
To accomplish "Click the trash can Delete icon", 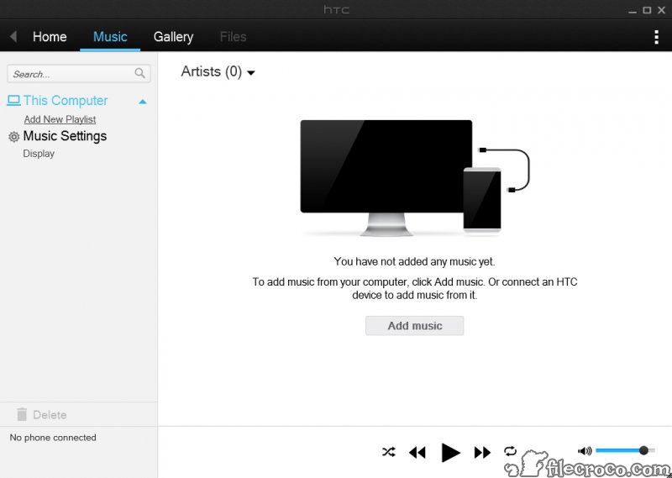I will click(x=22, y=414).
